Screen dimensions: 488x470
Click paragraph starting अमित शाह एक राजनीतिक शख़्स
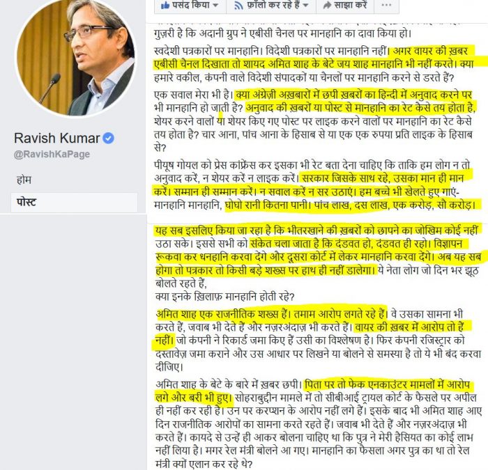[318, 340]
